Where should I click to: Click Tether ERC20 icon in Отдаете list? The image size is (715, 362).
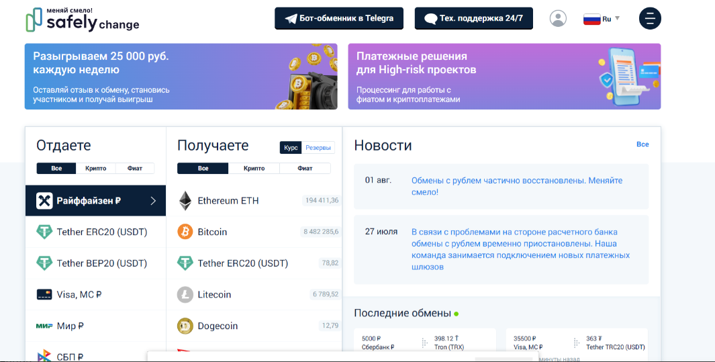click(x=44, y=232)
